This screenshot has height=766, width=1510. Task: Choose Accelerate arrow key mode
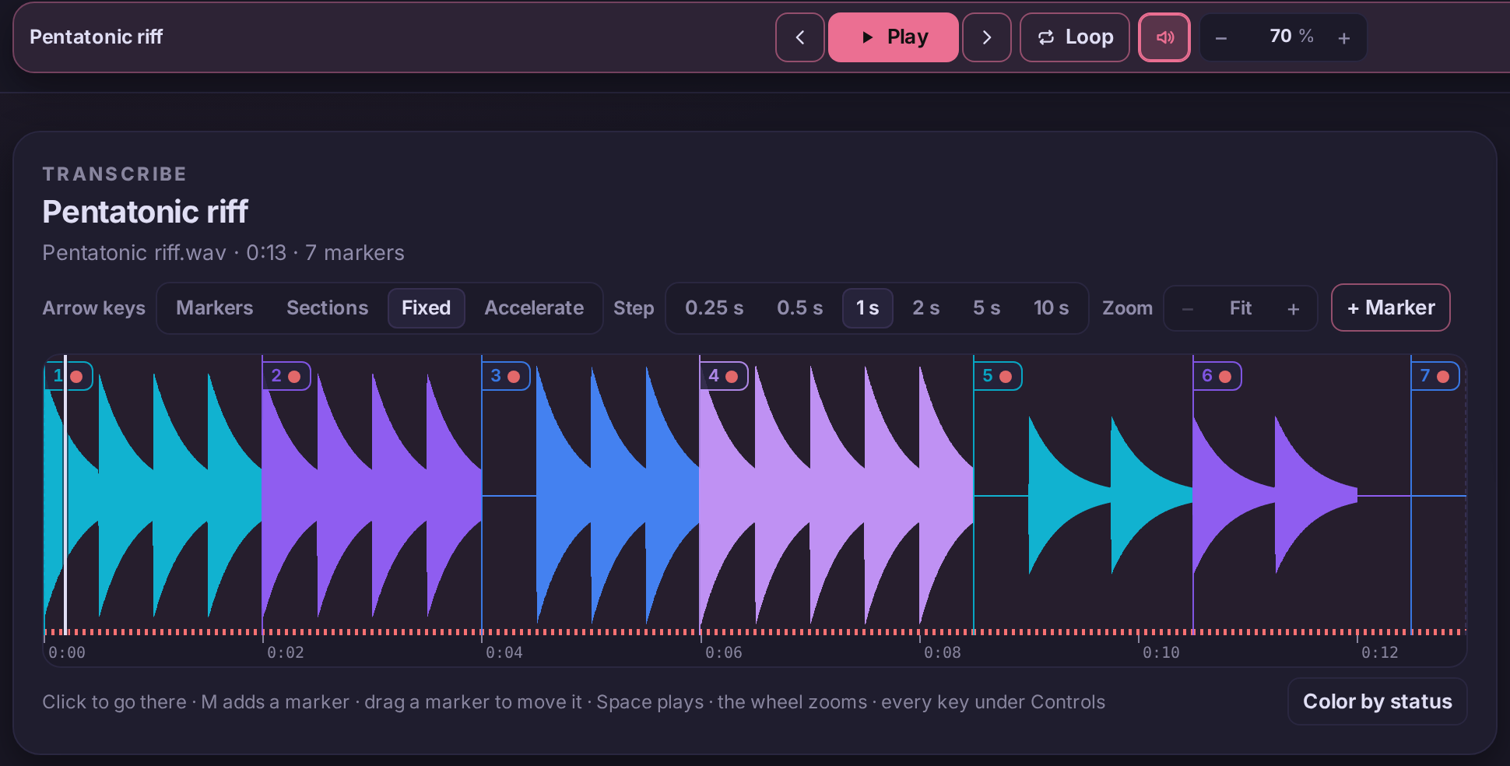(534, 308)
